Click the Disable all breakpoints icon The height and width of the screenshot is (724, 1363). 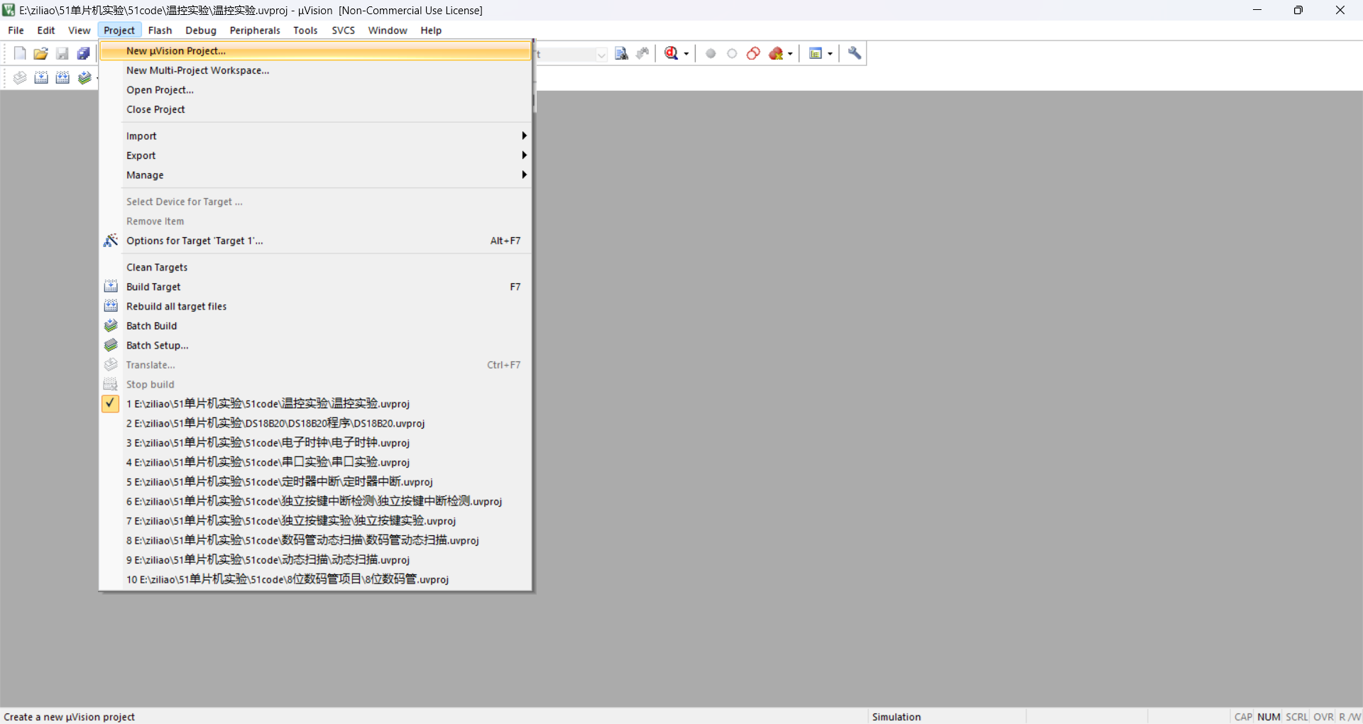(x=754, y=54)
